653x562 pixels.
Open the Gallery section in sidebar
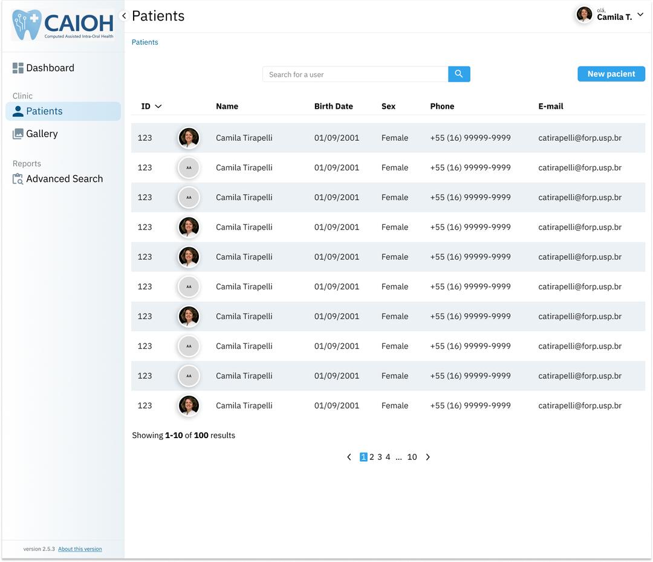pyautogui.click(x=42, y=134)
